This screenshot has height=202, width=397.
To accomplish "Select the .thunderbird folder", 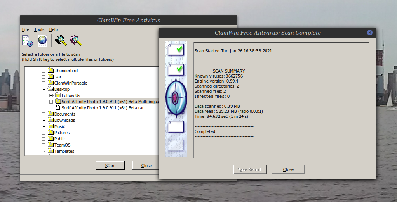I will [x=66, y=71].
